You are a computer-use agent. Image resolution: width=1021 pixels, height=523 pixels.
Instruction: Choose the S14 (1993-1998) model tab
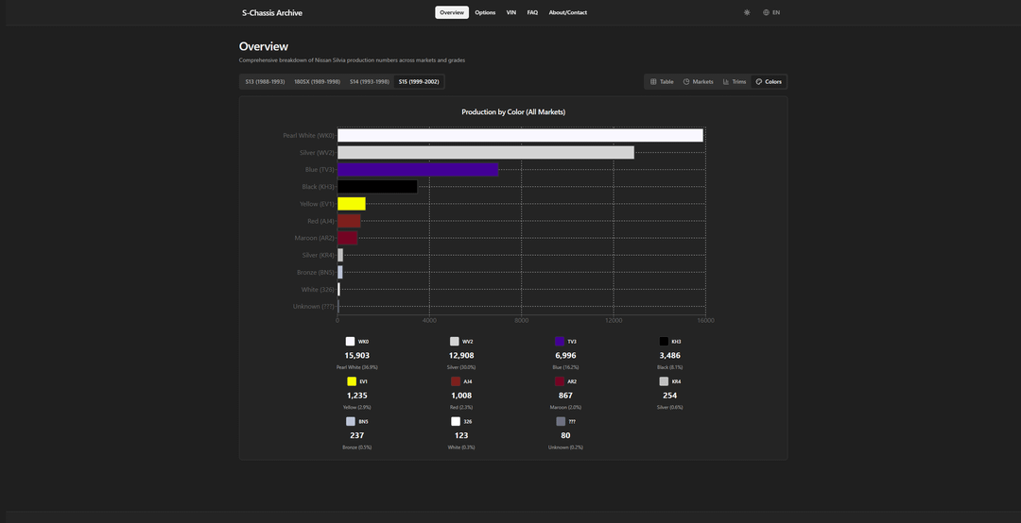369,82
